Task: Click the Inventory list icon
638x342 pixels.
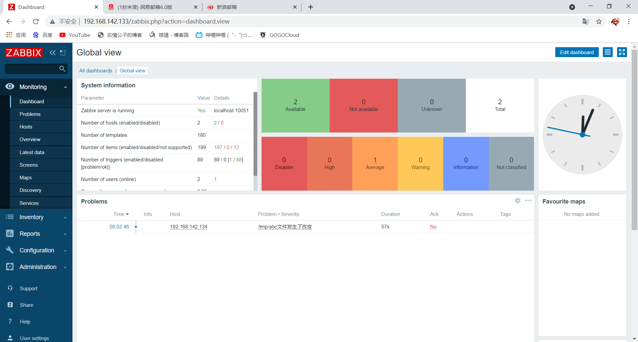Action: point(10,217)
